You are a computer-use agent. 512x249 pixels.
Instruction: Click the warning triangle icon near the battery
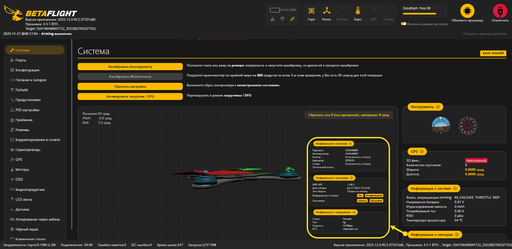(x=272, y=19)
